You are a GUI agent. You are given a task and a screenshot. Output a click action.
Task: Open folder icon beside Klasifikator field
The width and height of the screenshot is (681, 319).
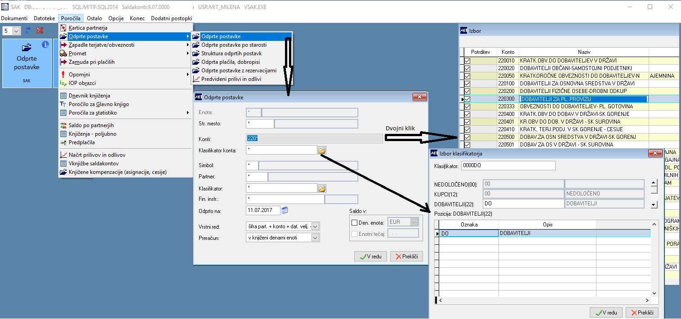tap(322, 188)
